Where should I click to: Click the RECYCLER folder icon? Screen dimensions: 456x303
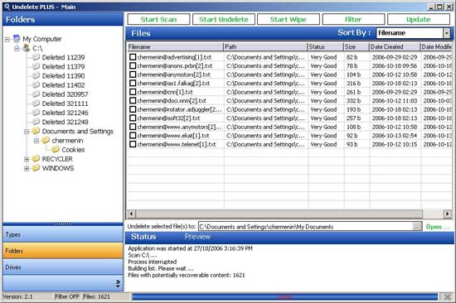pyautogui.click(x=36, y=159)
